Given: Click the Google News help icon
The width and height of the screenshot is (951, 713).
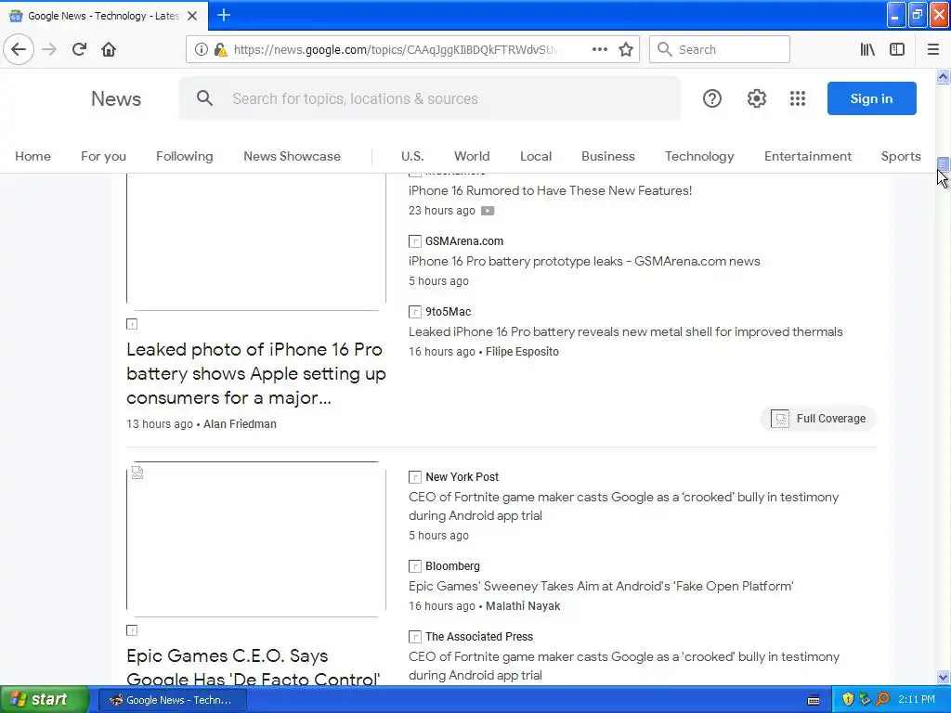Looking at the screenshot, I should (712, 98).
